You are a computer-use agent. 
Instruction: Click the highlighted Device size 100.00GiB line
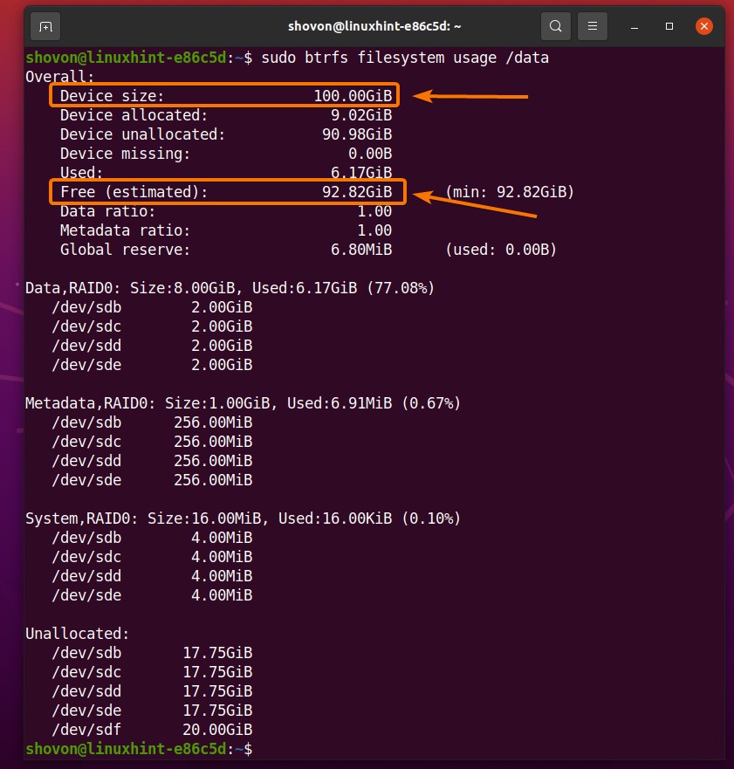click(x=226, y=96)
